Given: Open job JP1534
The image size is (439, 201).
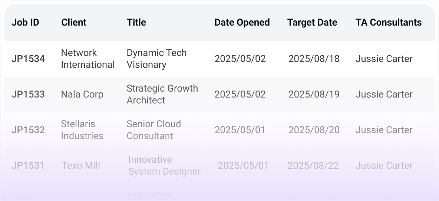Looking at the screenshot, I should 28,59.
